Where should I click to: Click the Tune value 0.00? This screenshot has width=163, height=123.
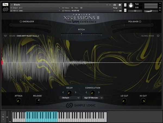(x=137, y=8)
